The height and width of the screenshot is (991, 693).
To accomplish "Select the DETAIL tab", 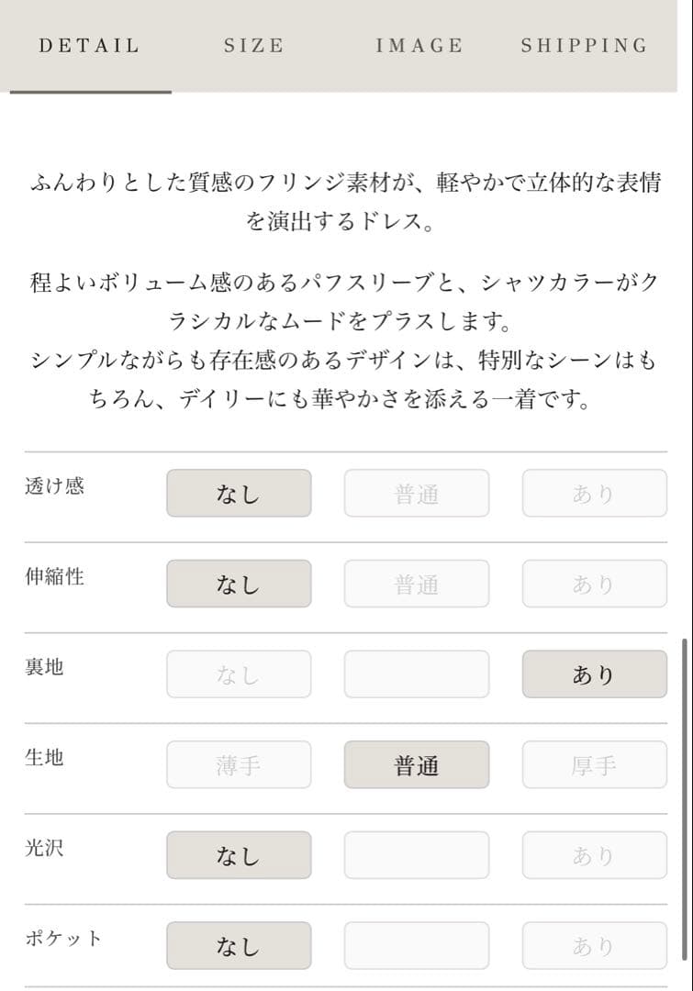I will 89,46.
